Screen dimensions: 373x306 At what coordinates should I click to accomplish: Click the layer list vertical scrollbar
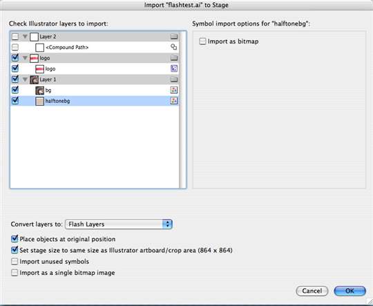coord(182,109)
